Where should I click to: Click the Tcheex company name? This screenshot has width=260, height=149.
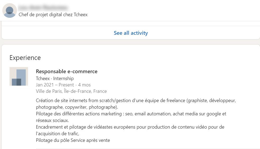click(43, 78)
